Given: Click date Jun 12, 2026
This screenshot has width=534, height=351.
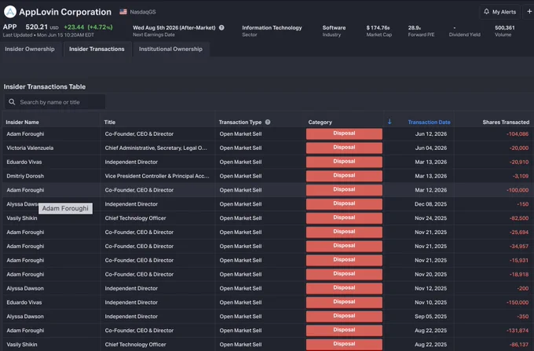Looking at the screenshot, I should 431,133.
